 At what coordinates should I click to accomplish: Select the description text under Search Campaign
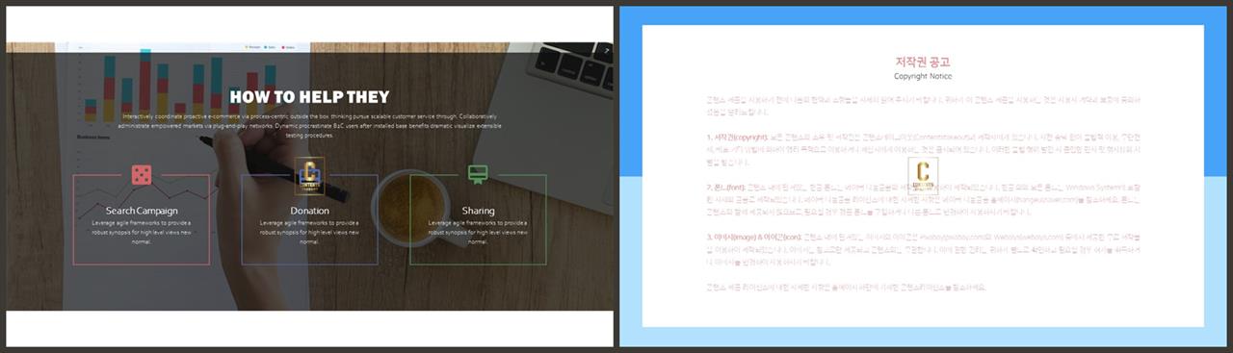click(142, 232)
